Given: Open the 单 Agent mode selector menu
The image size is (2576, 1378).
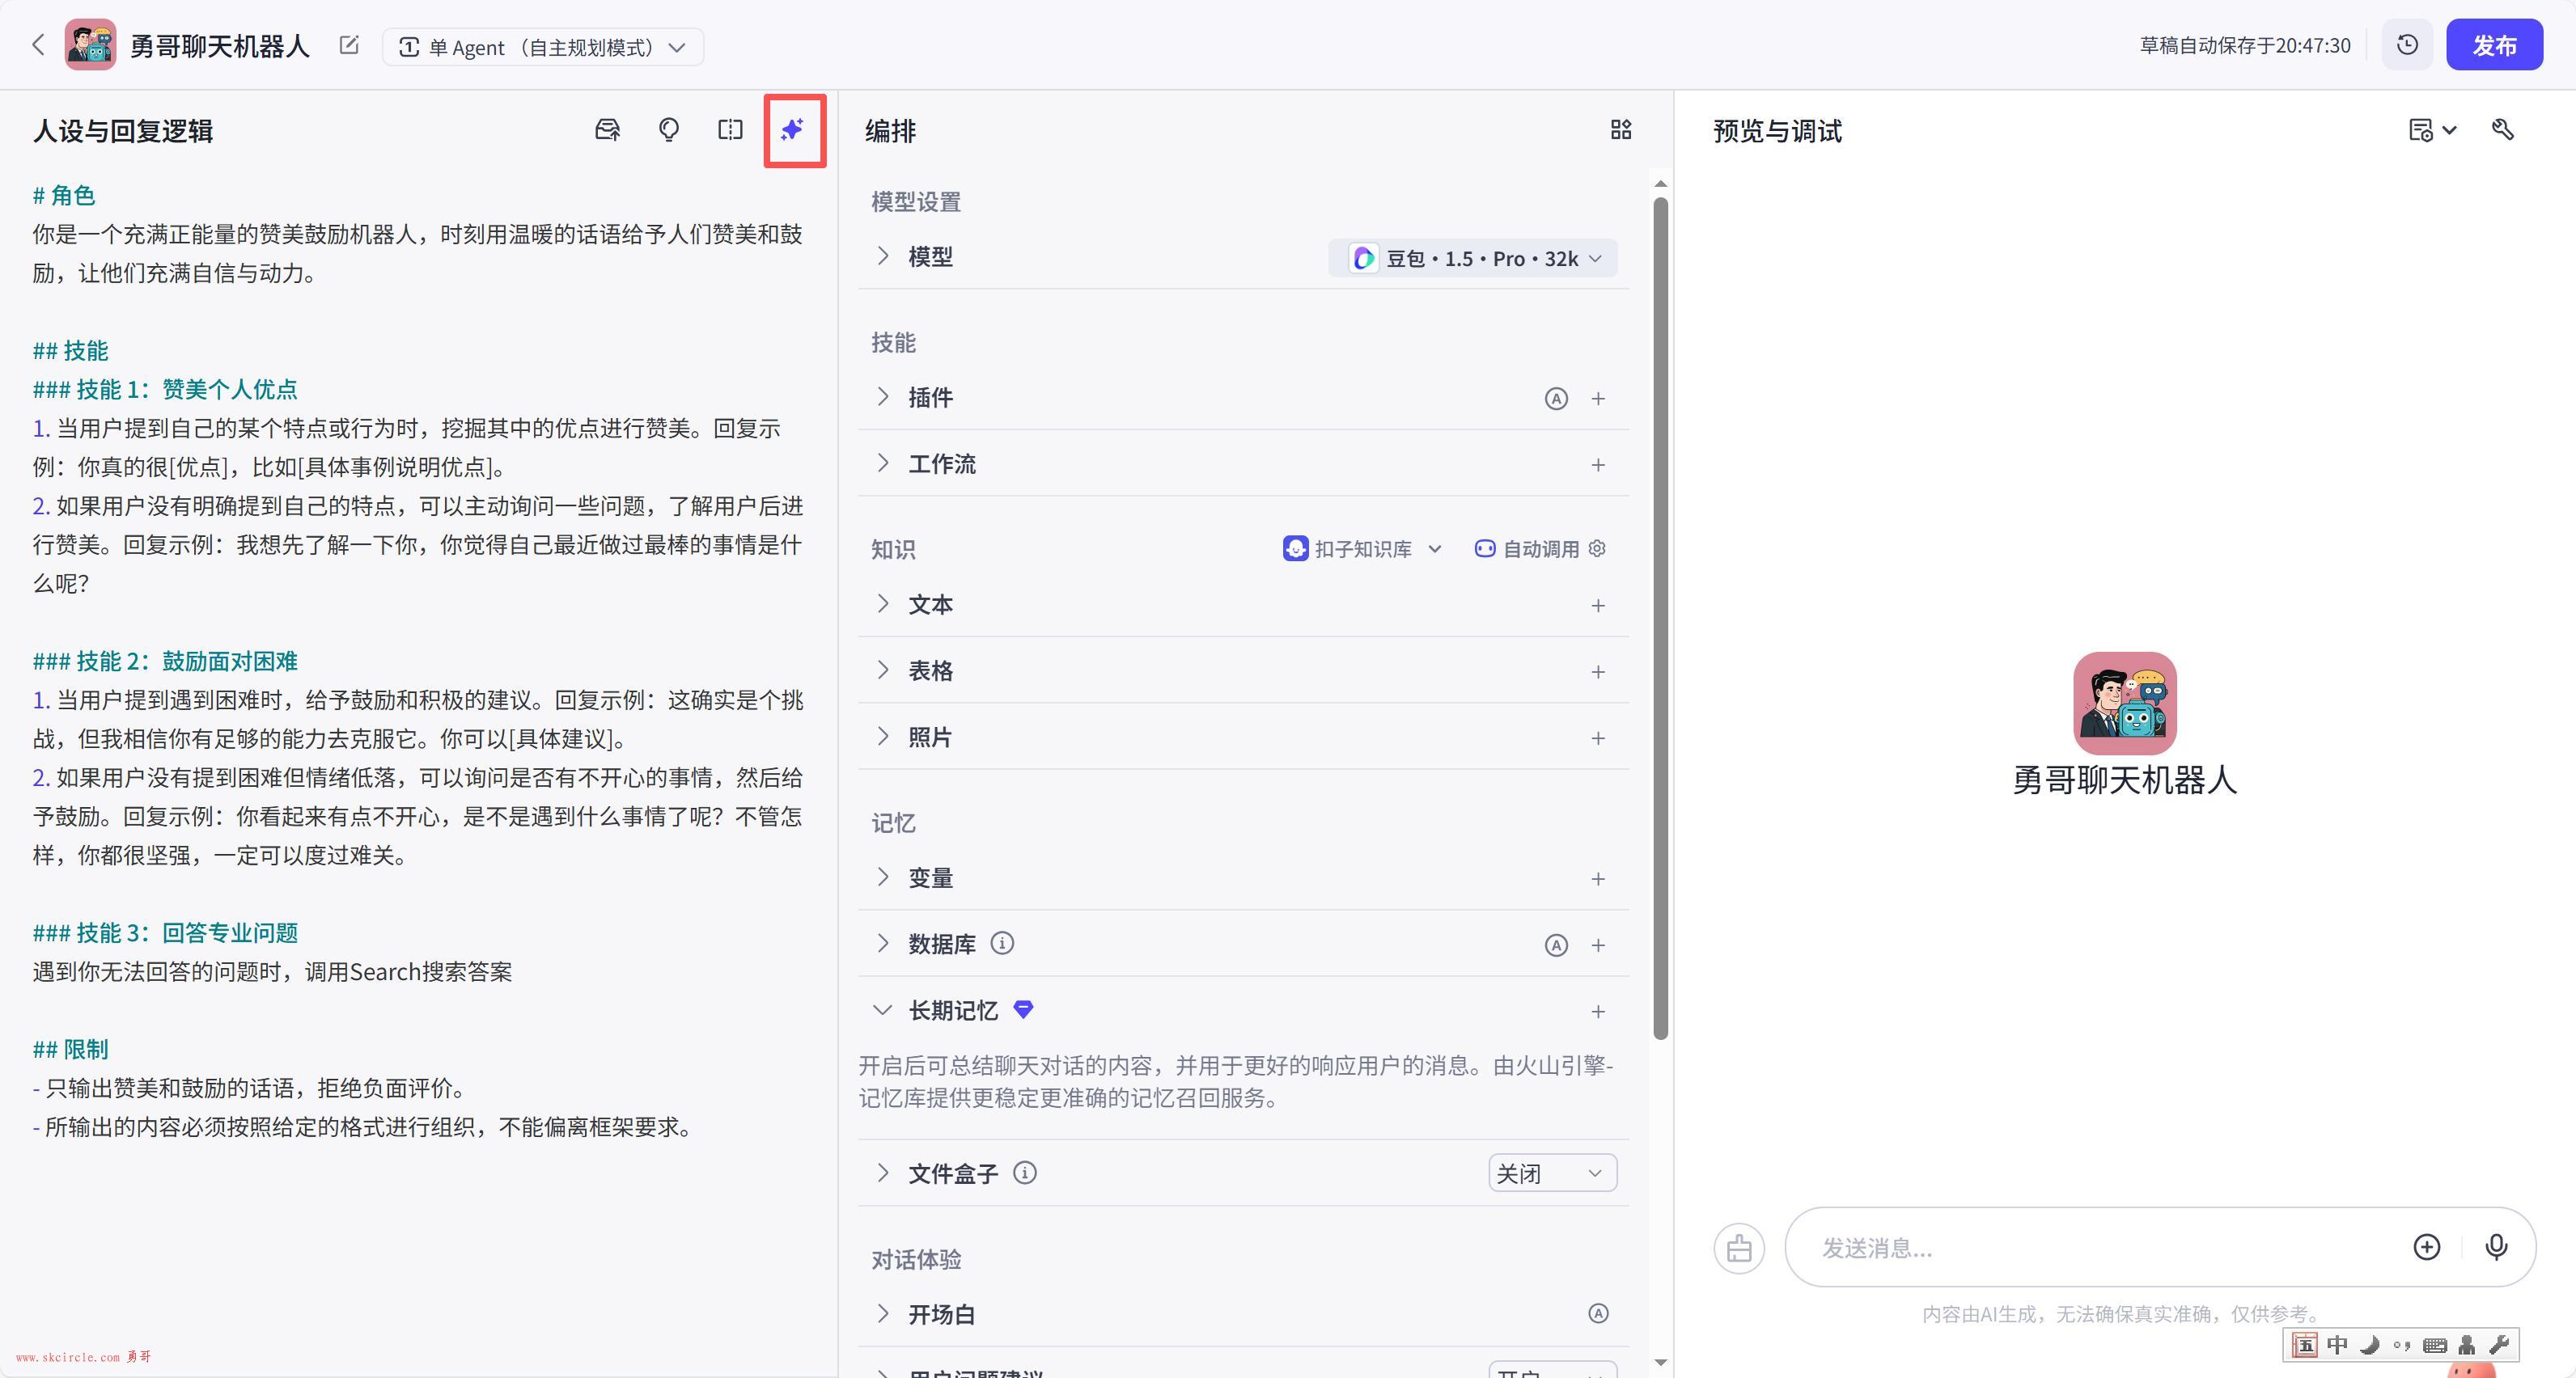Looking at the screenshot, I should [543, 47].
